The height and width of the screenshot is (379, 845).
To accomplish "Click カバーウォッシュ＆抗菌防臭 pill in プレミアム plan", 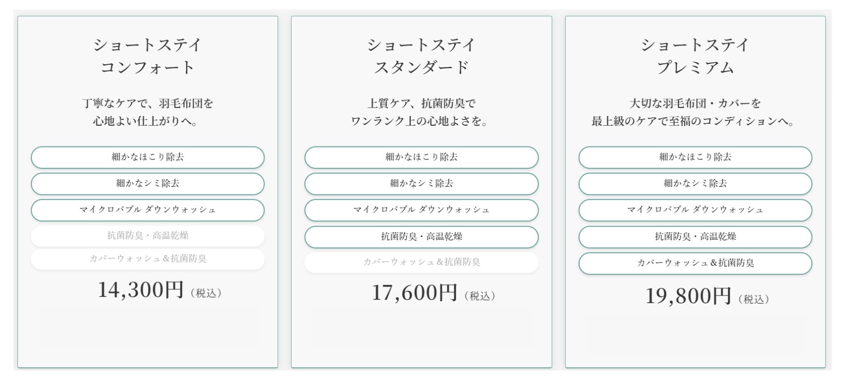I will click(x=695, y=263).
